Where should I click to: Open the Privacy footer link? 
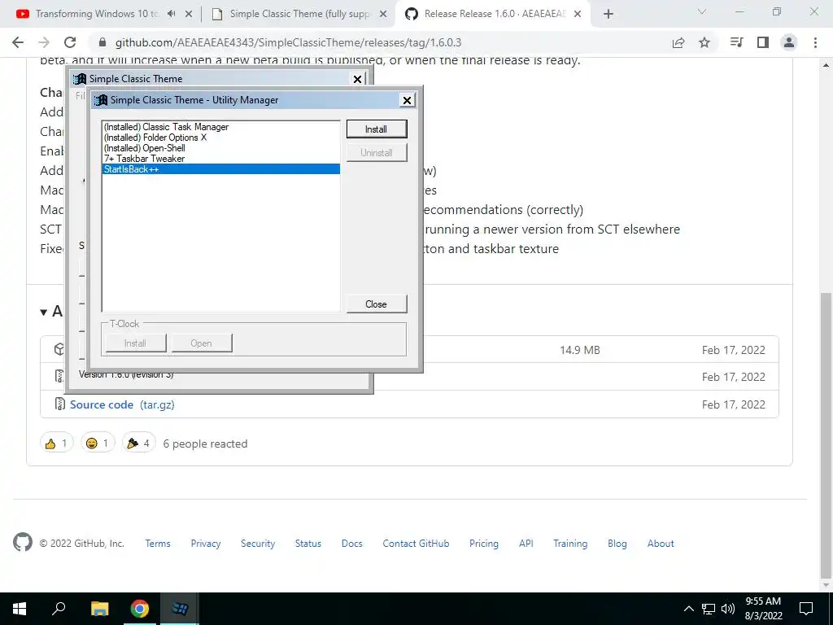[x=206, y=543]
